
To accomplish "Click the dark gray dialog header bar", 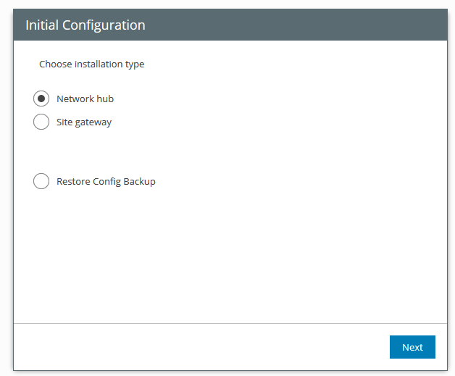I will [x=290, y=25].
